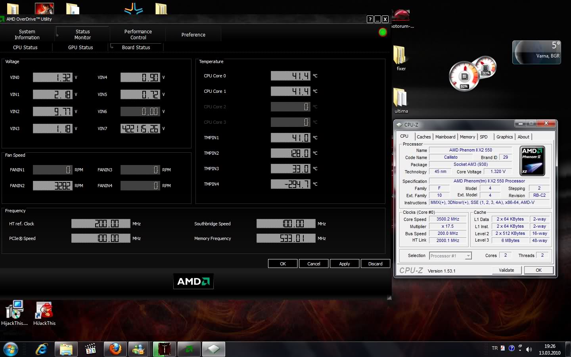
Task: Click the motorum desktop shortcut with red car icon
Action: tap(401, 19)
